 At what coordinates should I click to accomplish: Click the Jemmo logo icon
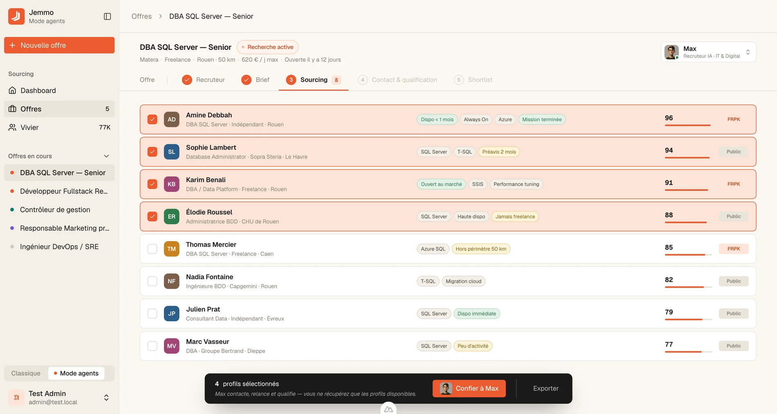16,16
